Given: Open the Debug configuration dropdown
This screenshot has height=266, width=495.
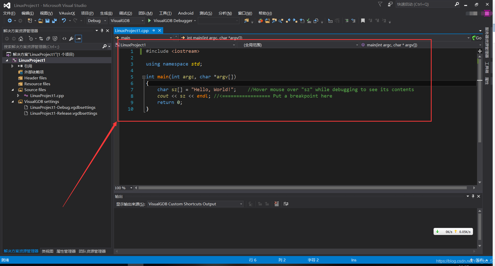Looking at the screenshot, I should 97,21.
